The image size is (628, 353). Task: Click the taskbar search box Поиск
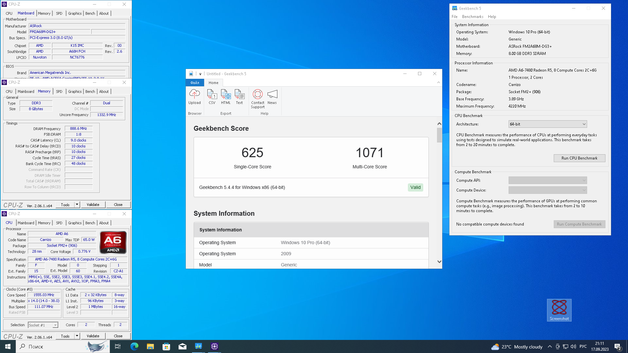pos(62,346)
